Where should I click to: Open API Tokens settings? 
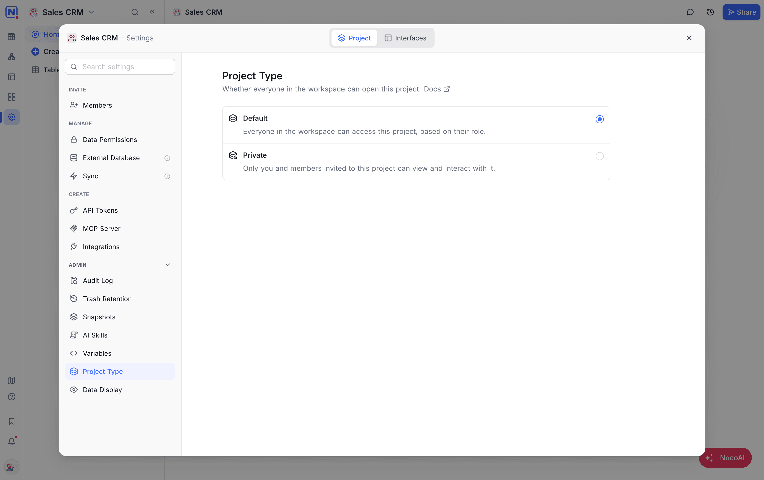[120, 210]
